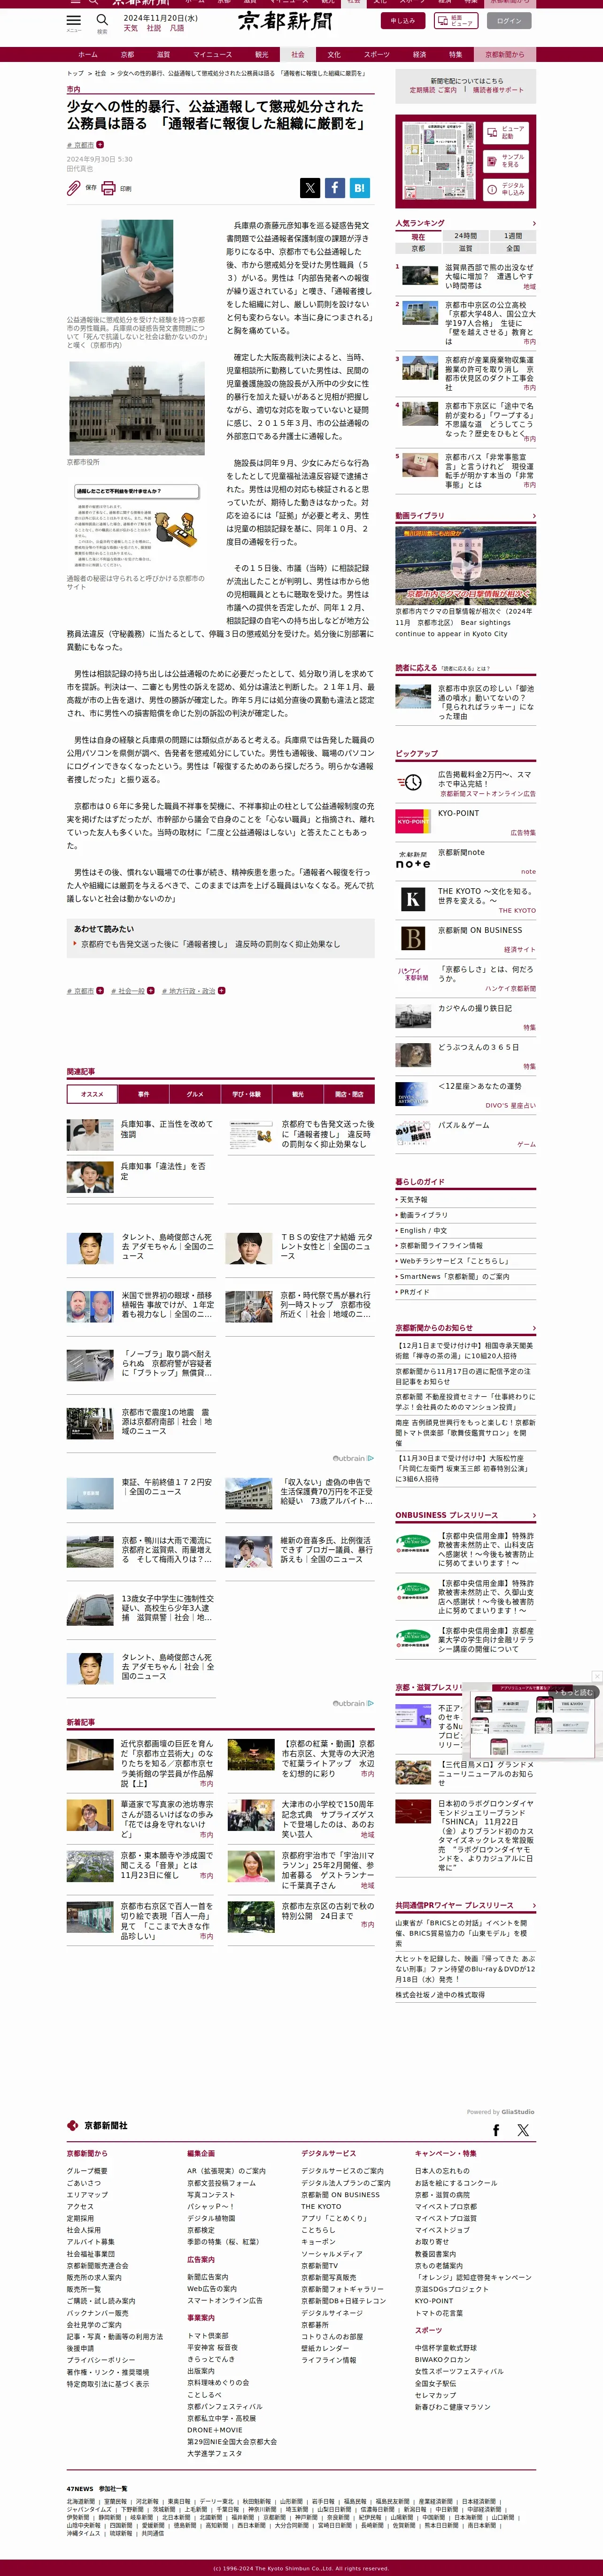The image size is (603, 2576).
Task: Open 京都新聞から in navigation bar
Action: pyautogui.click(x=504, y=55)
